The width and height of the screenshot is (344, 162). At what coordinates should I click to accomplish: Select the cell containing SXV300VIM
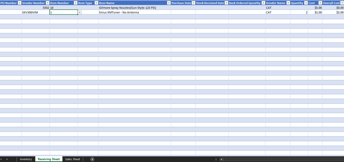click(35, 12)
